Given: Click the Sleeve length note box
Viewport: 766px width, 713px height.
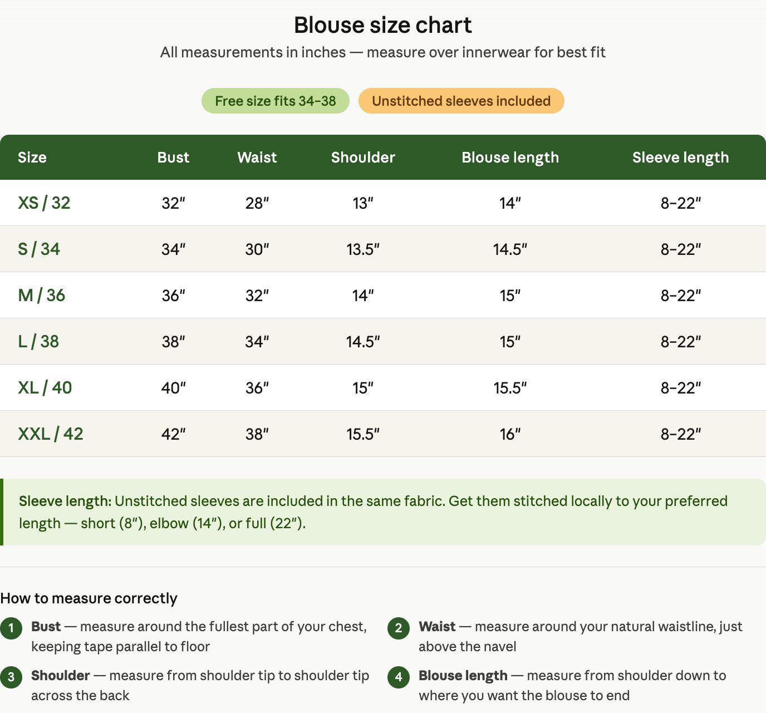Looking at the screenshot, I should click(383, 512).
